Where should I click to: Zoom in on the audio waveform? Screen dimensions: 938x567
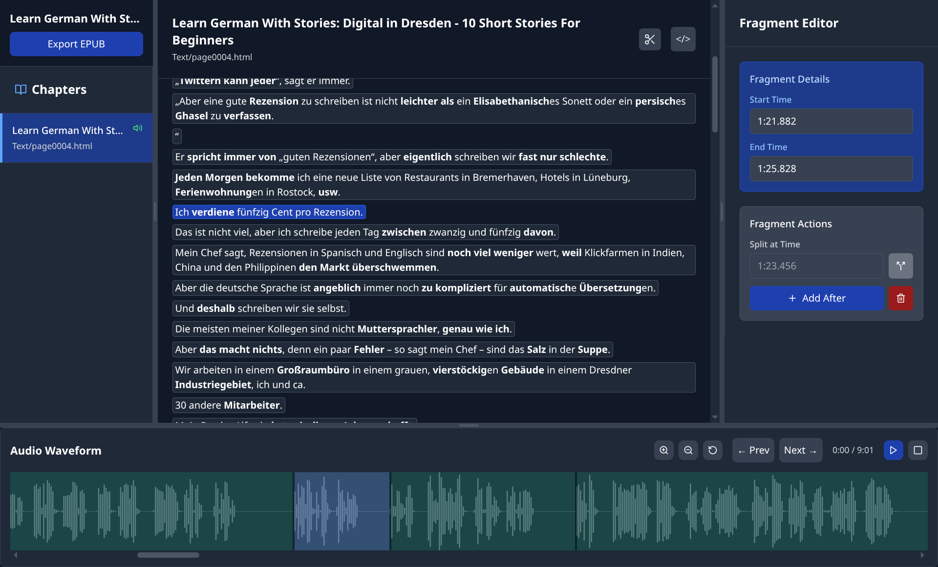coord(664,450)
